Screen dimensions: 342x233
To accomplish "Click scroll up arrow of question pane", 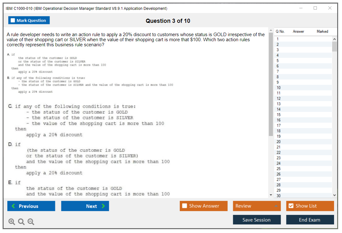I will tap(271, 30).
